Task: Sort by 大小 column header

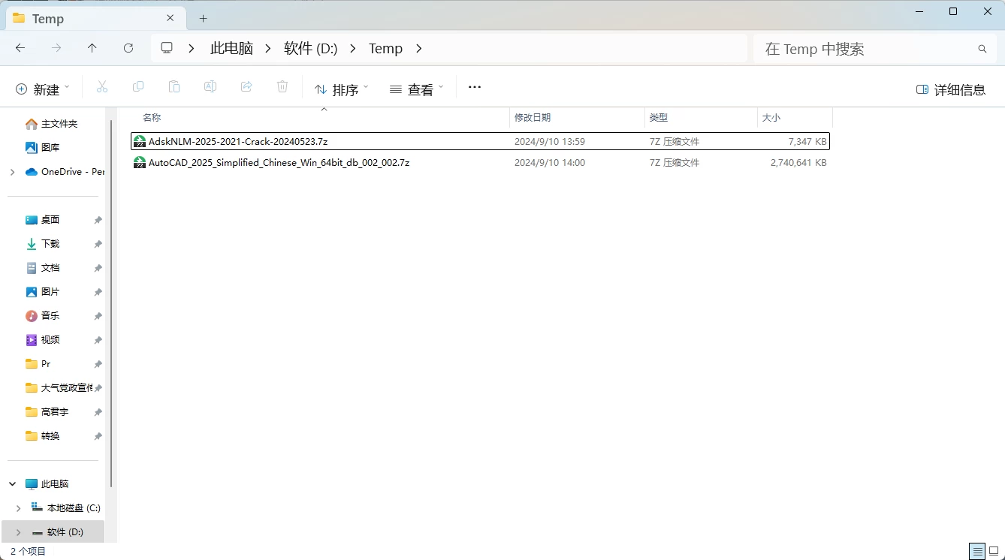Action: [x=795, y=118]
